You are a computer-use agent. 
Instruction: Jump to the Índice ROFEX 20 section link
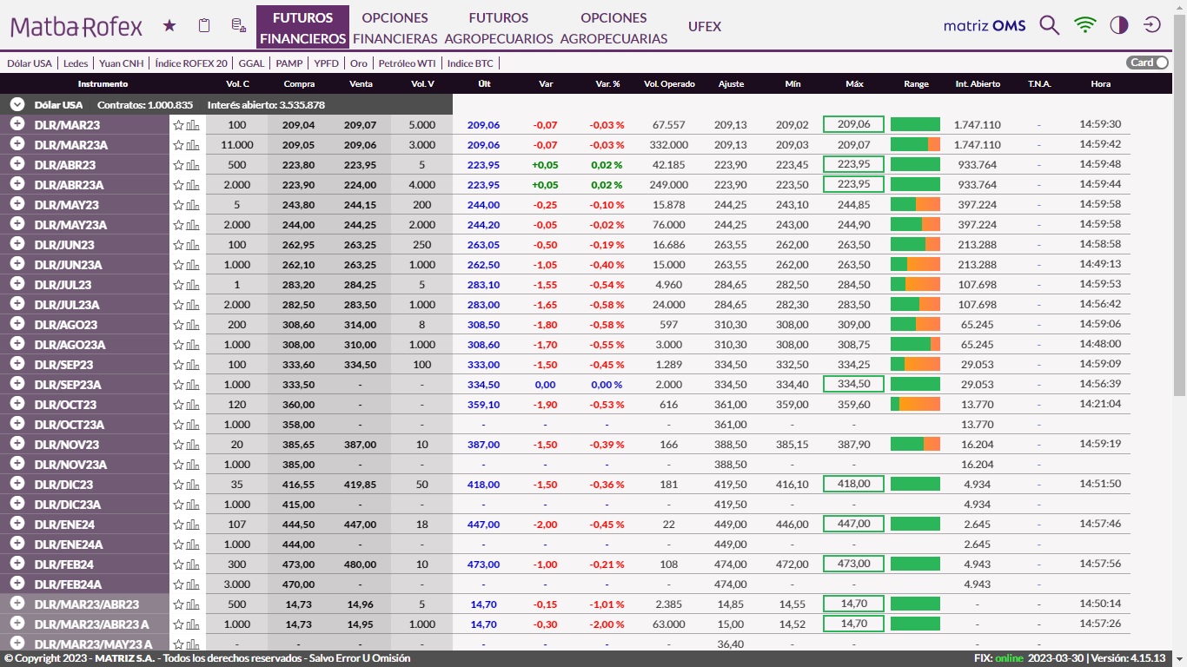(191, 63)
